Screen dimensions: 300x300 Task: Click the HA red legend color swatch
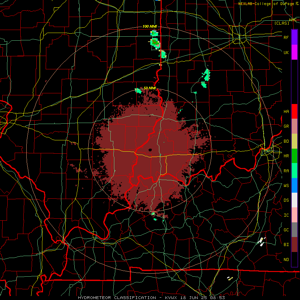pos(294,111)
